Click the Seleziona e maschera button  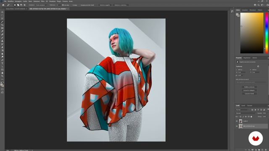[121, 5]
